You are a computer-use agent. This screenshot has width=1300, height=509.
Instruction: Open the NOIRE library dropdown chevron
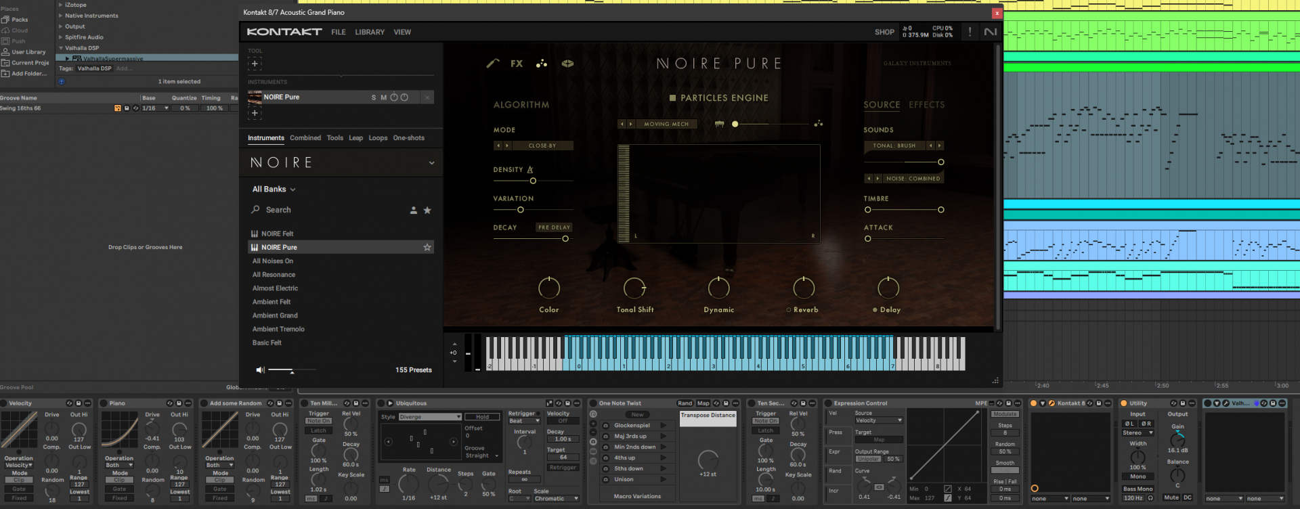point(431,163)
